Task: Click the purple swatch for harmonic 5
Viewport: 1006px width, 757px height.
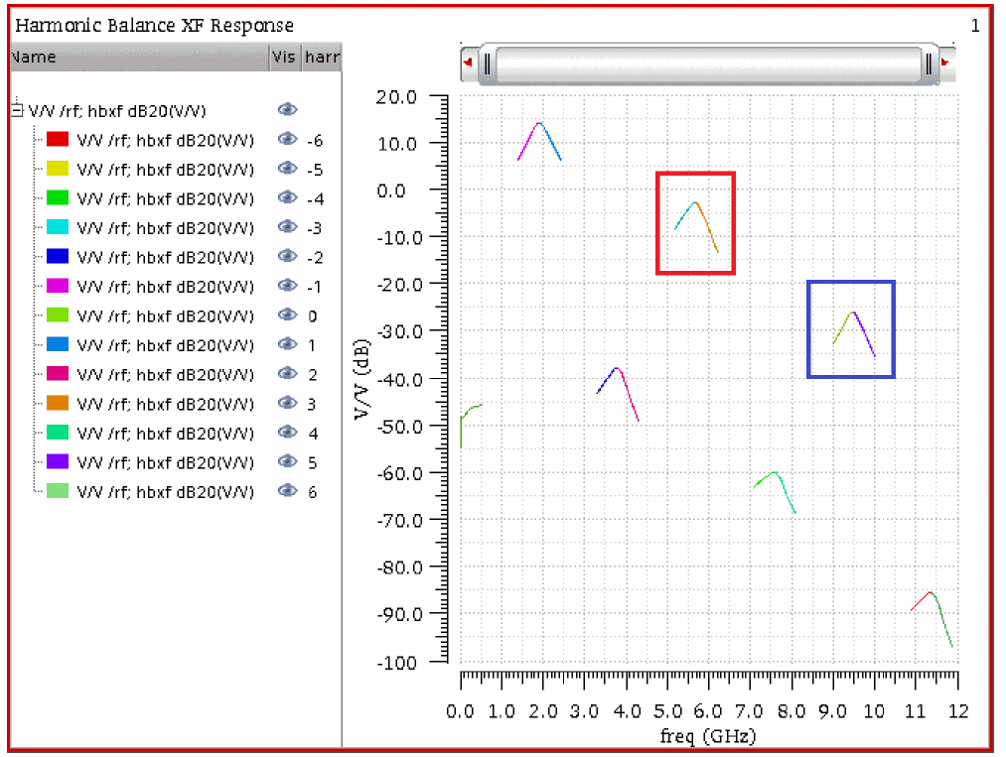Action: [58, 462]
